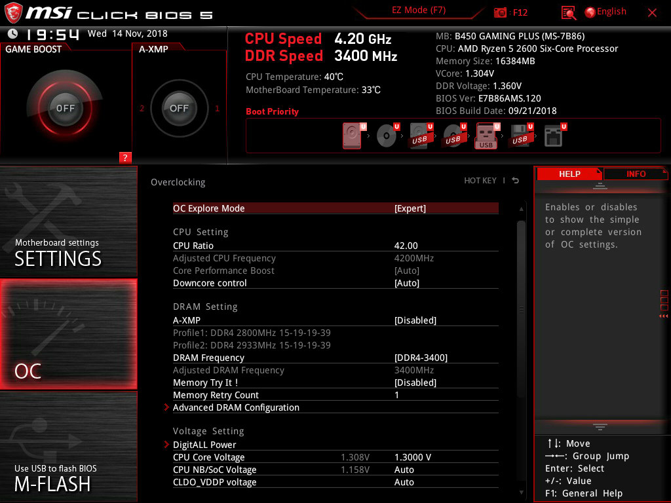This screenshot has height=503, width=671.
Task: Toggle the GAME BOOST knob on
Action: [x=65, y=108]
